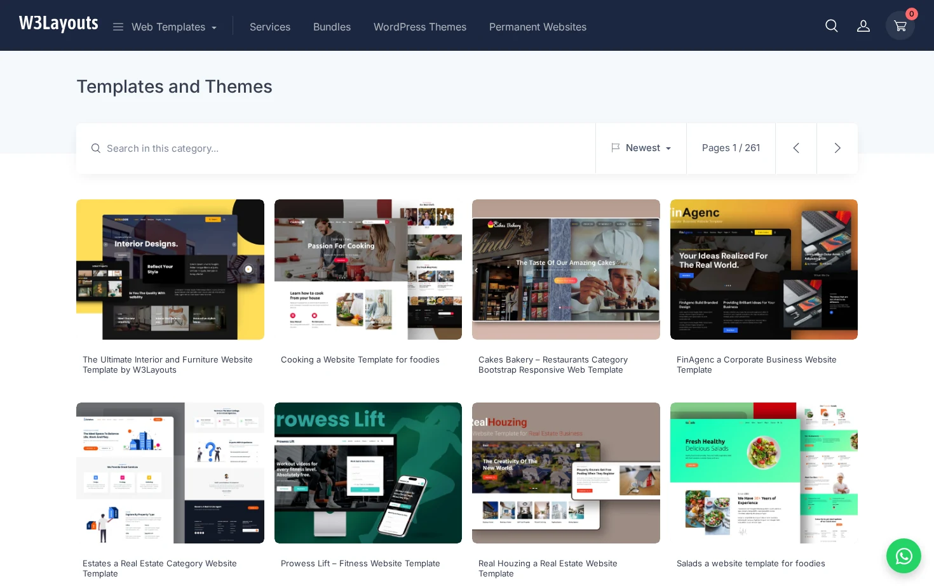Open Prowess Lift Fitness Website link

tap(360, 563)
